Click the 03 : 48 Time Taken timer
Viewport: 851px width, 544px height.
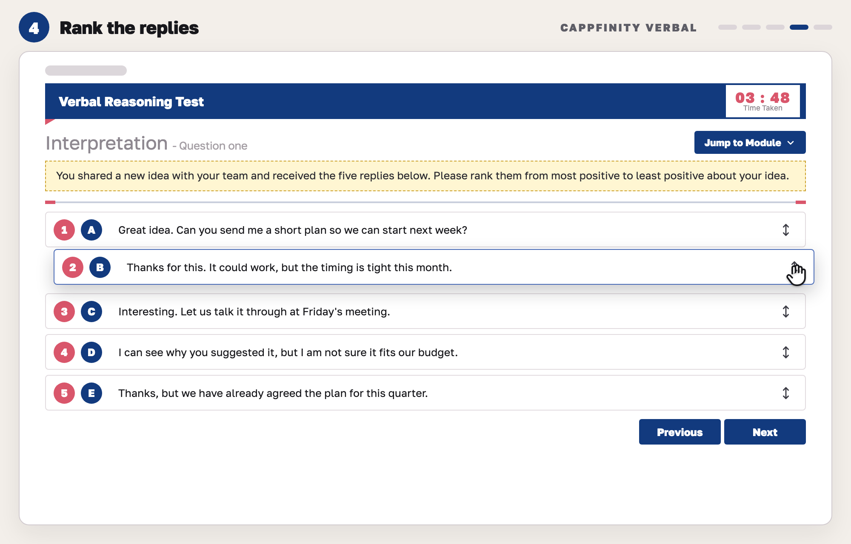(x=762, y=101)
